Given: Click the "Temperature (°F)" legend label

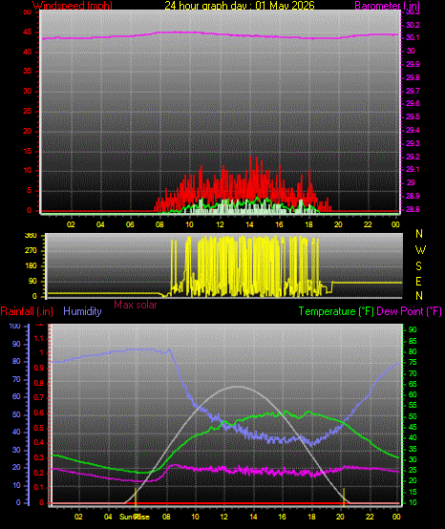Looking at the screenshot, I should click(336, 311).
